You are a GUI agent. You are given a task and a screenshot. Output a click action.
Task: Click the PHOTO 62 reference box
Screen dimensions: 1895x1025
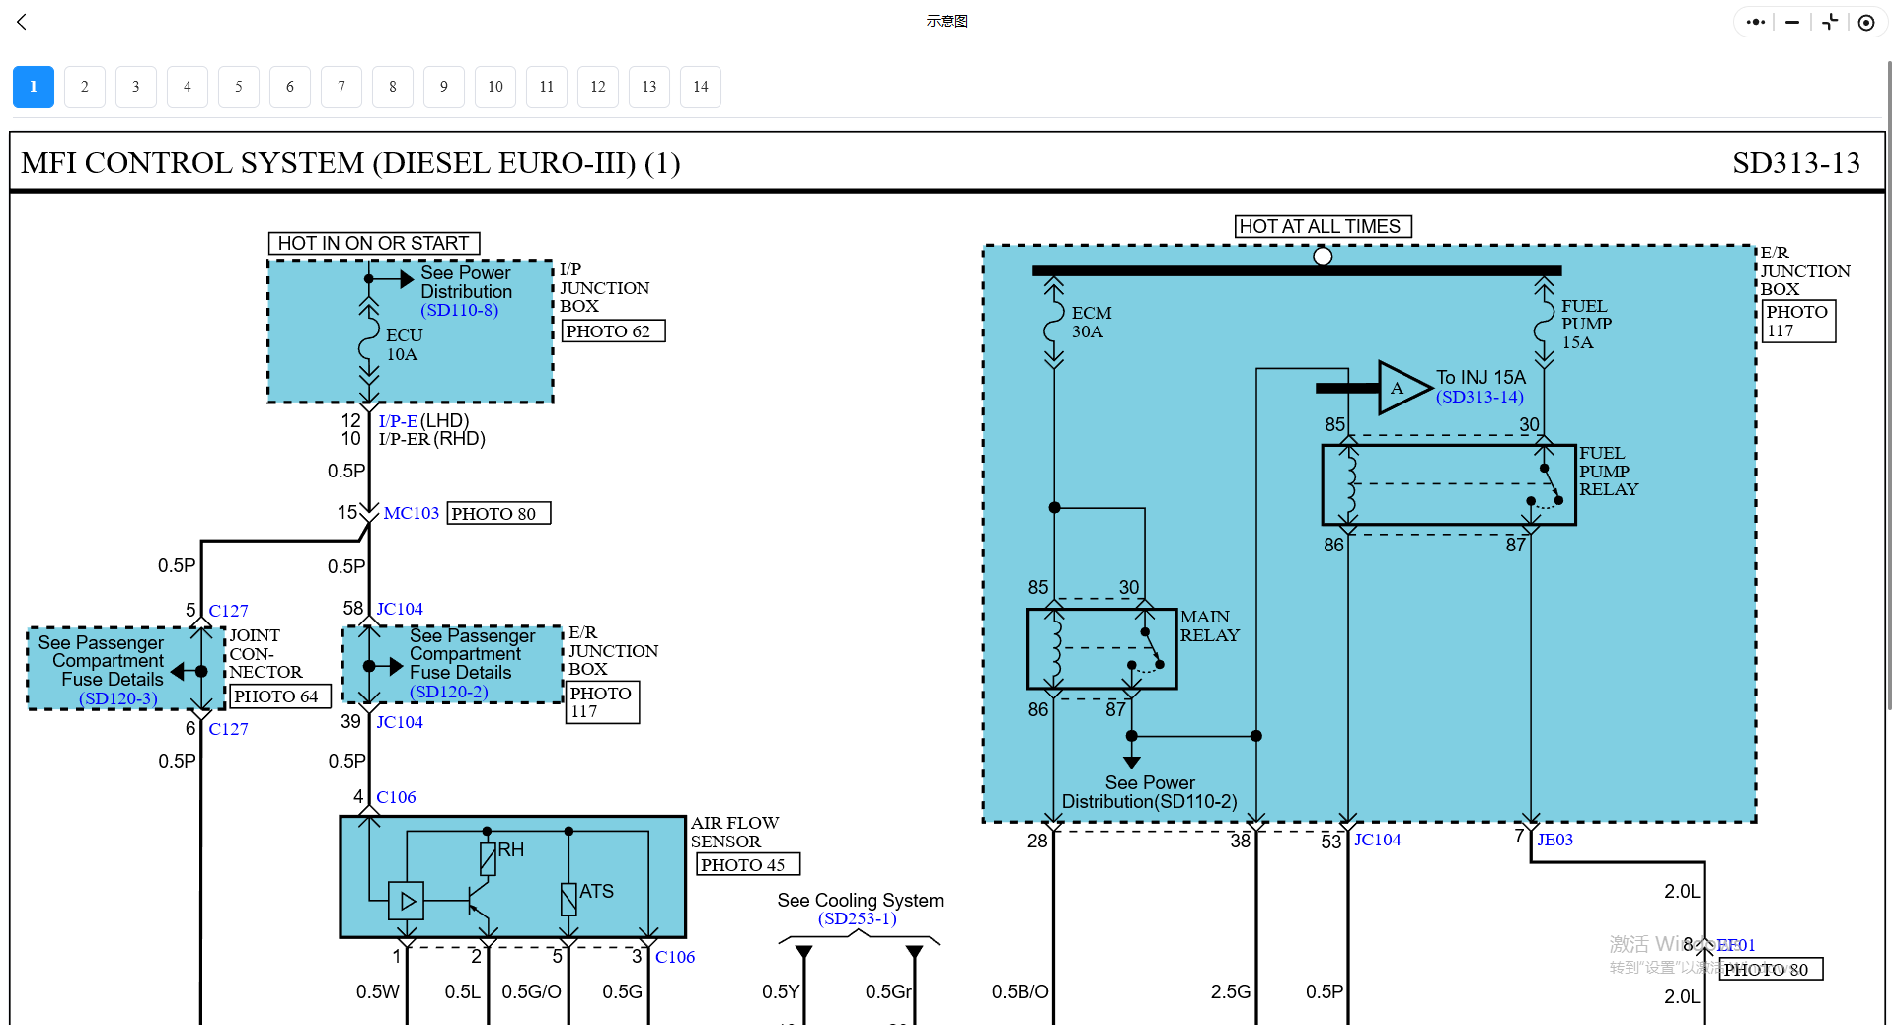pos(614,330)
